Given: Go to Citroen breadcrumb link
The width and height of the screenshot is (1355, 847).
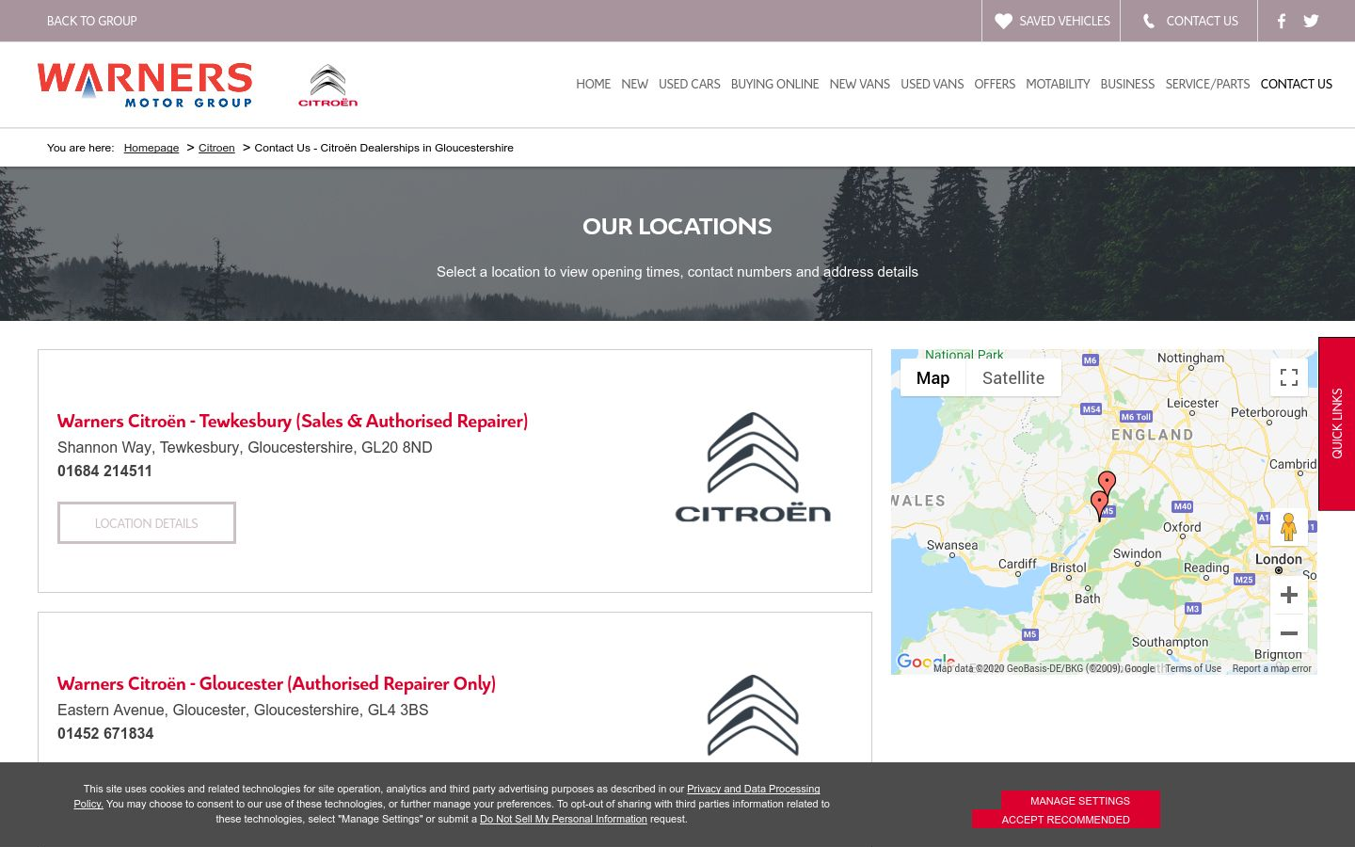Looking at the screenshot, I should coord(216,148).
